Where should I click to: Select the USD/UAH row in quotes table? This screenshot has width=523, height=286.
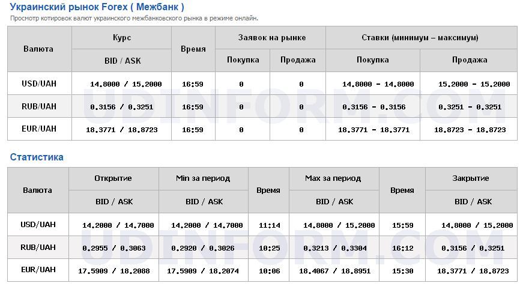point(262,84)
